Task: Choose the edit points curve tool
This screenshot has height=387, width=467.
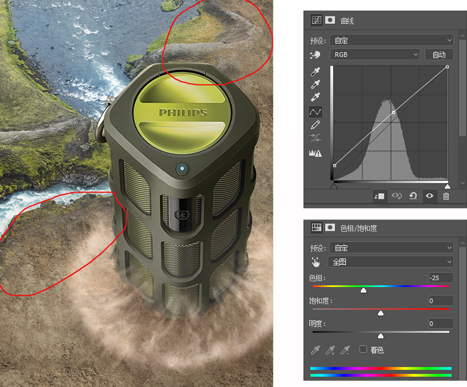Action: (315, 112)
